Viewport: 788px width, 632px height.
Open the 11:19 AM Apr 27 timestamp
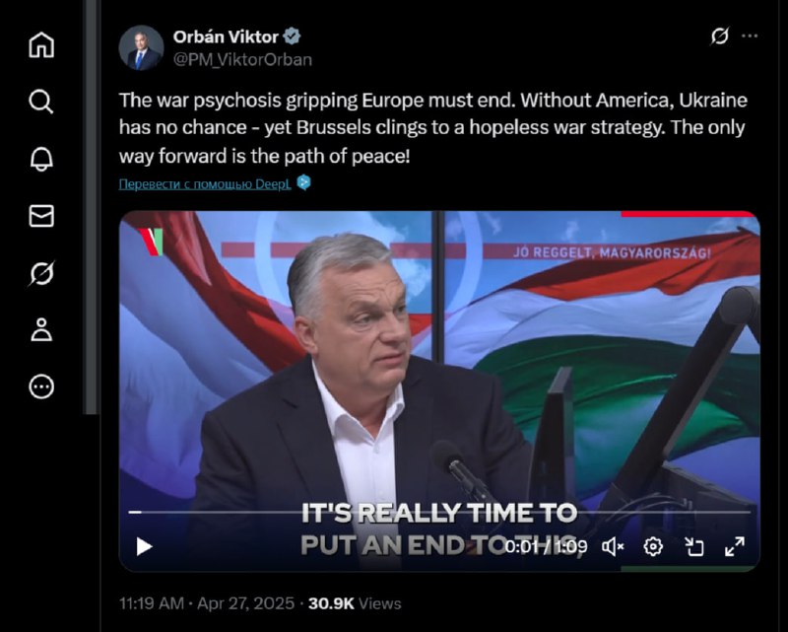pos(207,603)
